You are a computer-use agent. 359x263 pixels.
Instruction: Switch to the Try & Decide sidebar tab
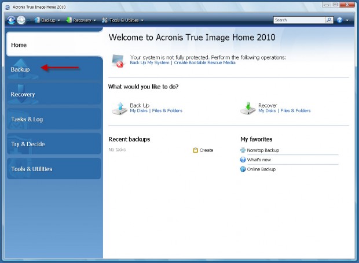click(x=27, y=144)
